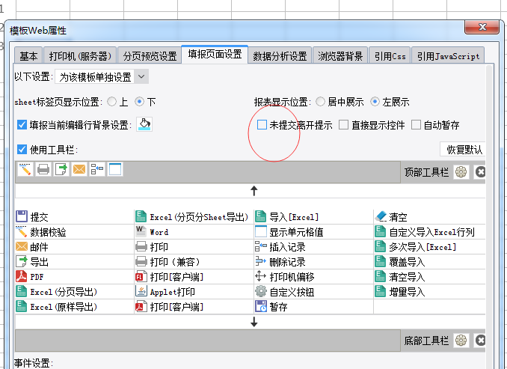Select the 打印机偏移 item
The height and width of the screenshot is (369, 507).
[313, 277]
